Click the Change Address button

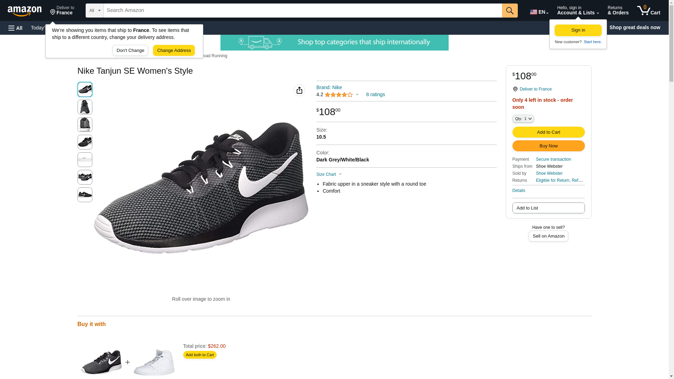[174, 51]
